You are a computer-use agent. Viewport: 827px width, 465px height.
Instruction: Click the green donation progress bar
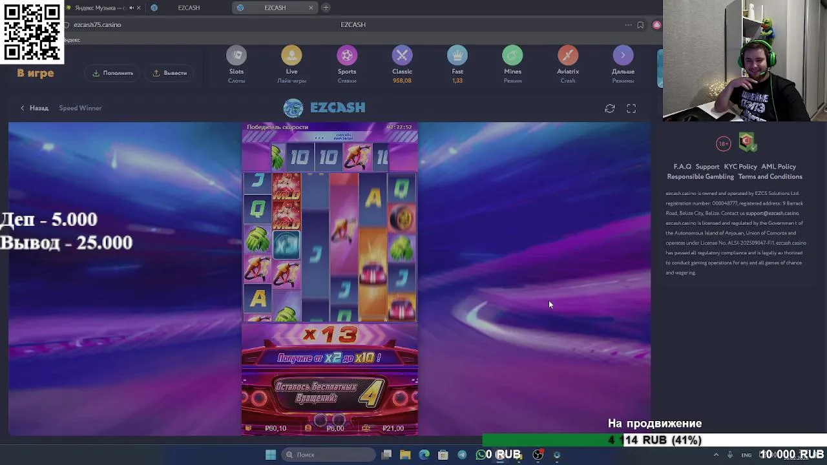click(553, 440)
